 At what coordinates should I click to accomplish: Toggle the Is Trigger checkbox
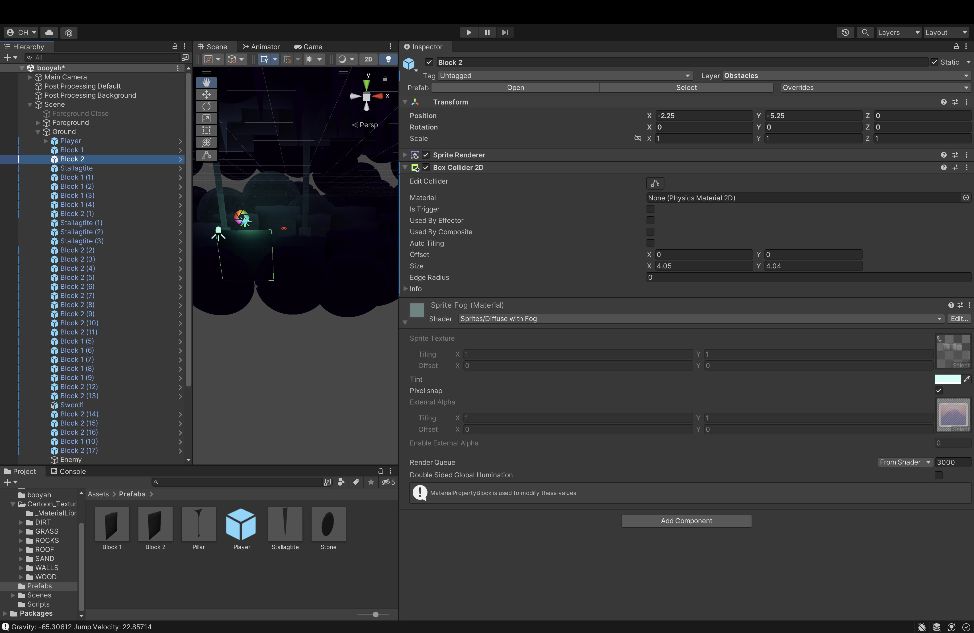(650, 209)
